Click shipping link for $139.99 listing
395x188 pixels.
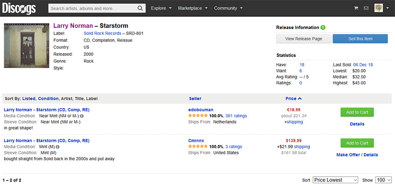(x=302, y=147)
